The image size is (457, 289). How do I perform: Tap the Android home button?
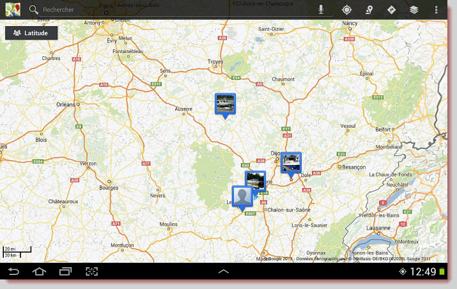tap(39, 272)
